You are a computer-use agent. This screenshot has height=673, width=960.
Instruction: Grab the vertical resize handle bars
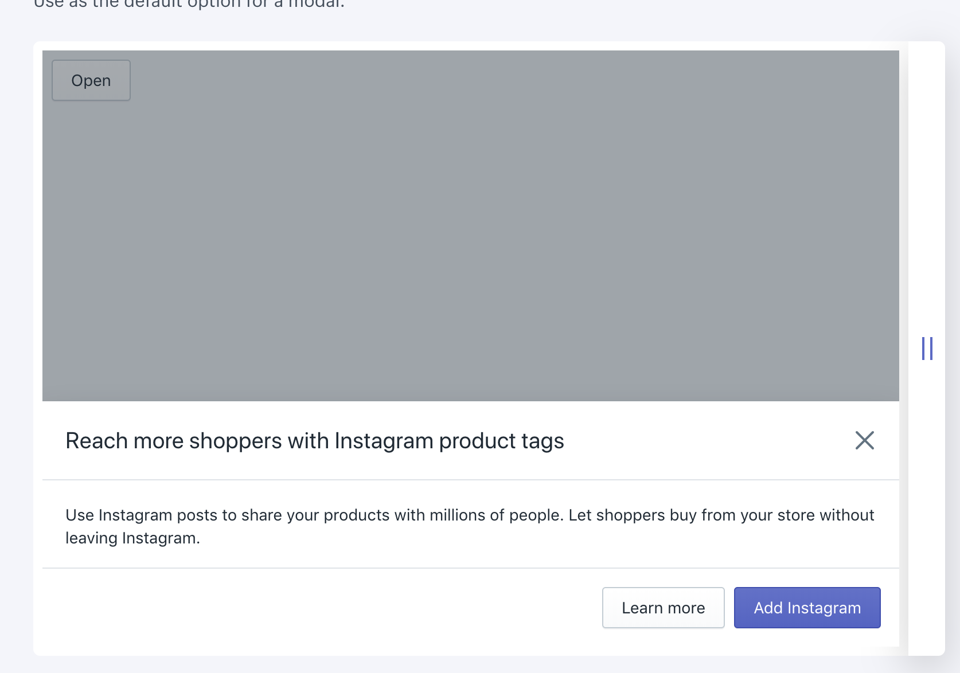click(x=927, y=349)
